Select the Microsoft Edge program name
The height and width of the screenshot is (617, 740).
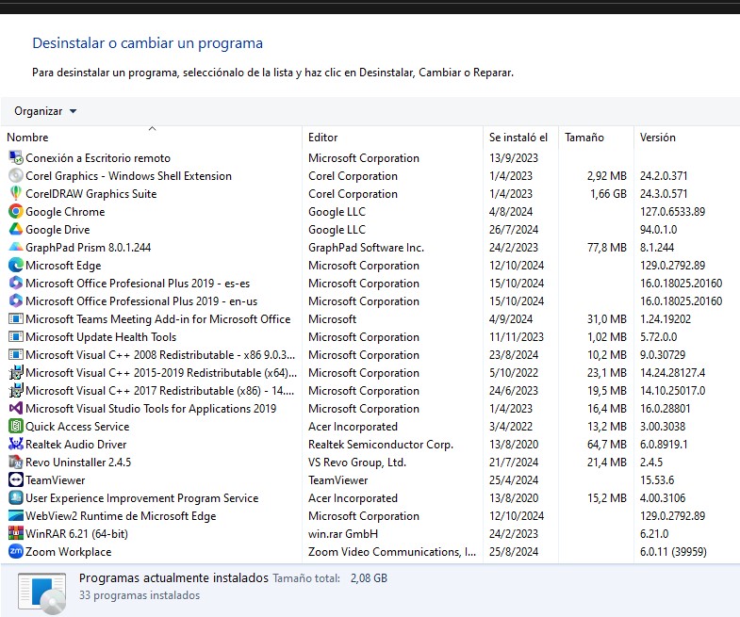click(63, 266)
